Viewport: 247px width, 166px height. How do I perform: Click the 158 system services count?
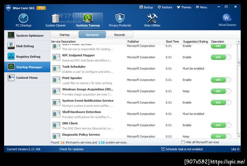click(101, 143)
